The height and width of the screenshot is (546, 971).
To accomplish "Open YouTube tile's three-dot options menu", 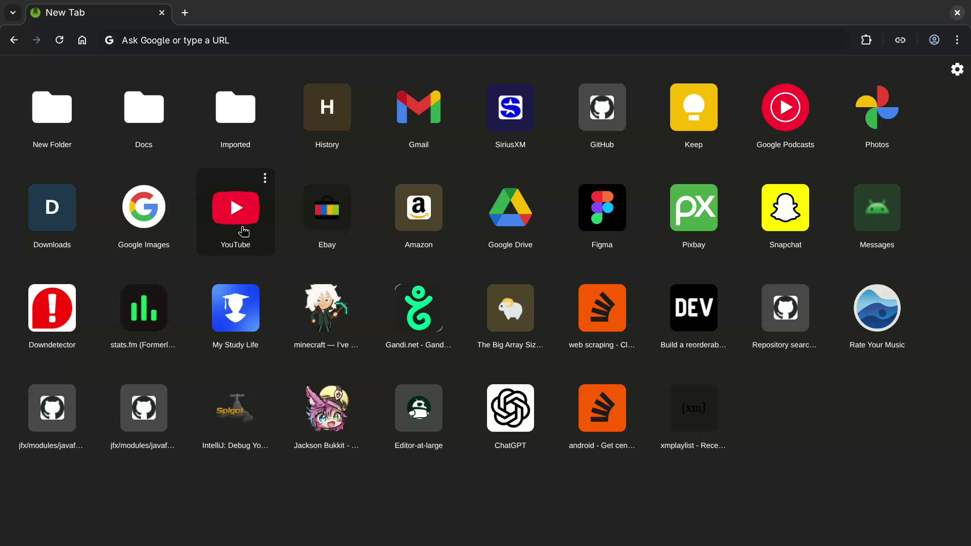I will (264, 178).
